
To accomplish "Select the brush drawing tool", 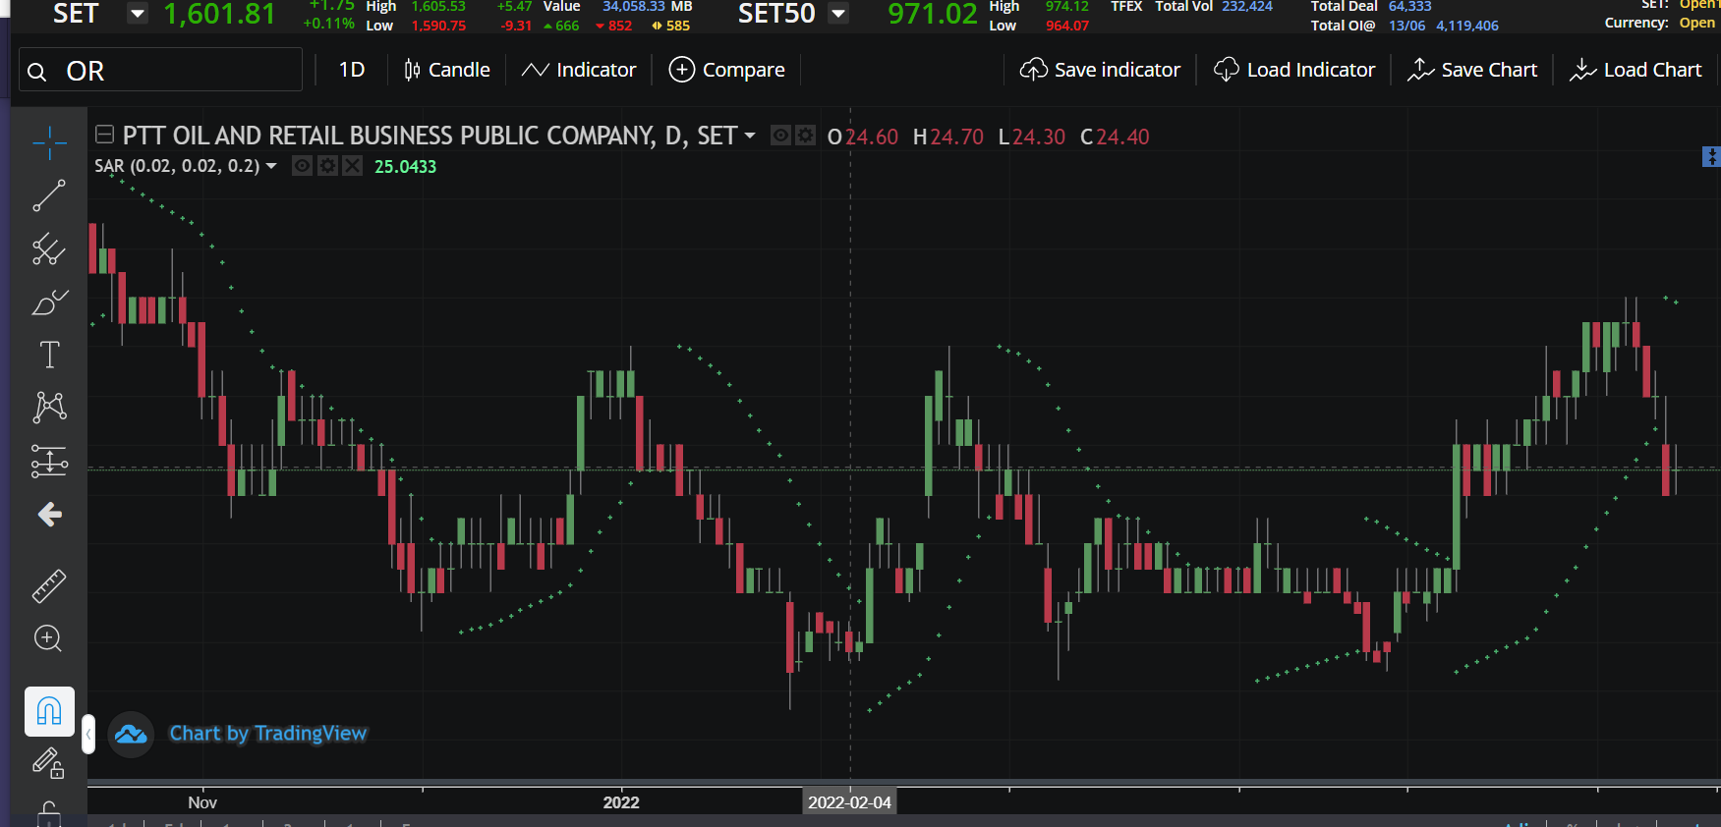I will (49, 302).
